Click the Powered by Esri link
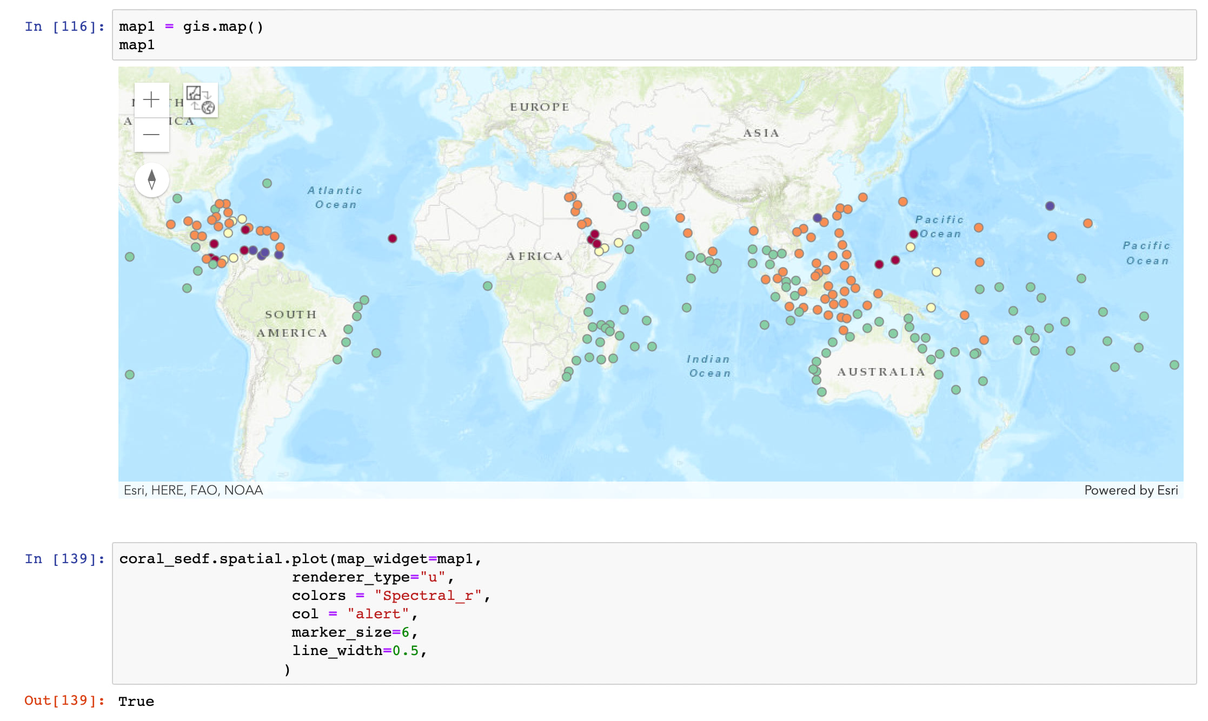This screenshot has width=1208, height=721. (1131, 490)
